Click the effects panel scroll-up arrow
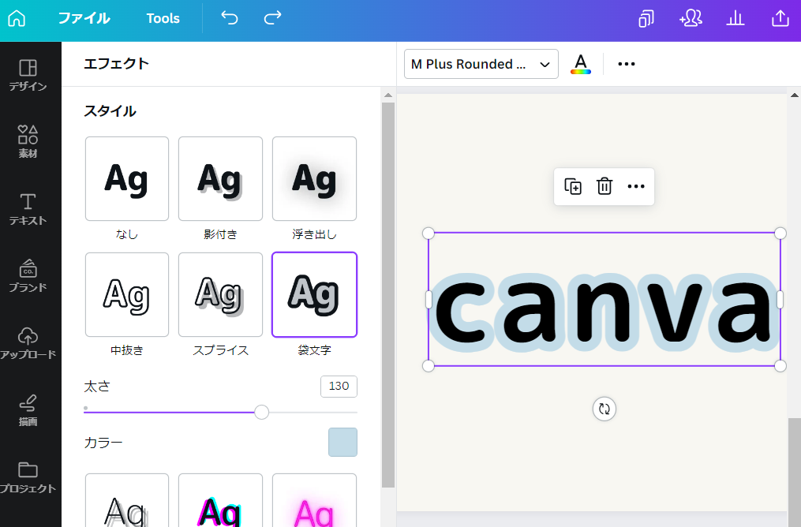Viewport: 801px width, 527px height. (x=388, y=95)
